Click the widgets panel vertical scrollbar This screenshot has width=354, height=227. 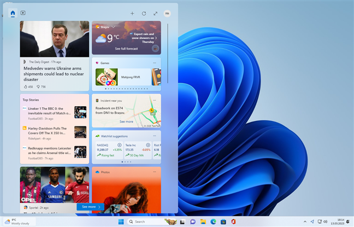tap(168, 54)
